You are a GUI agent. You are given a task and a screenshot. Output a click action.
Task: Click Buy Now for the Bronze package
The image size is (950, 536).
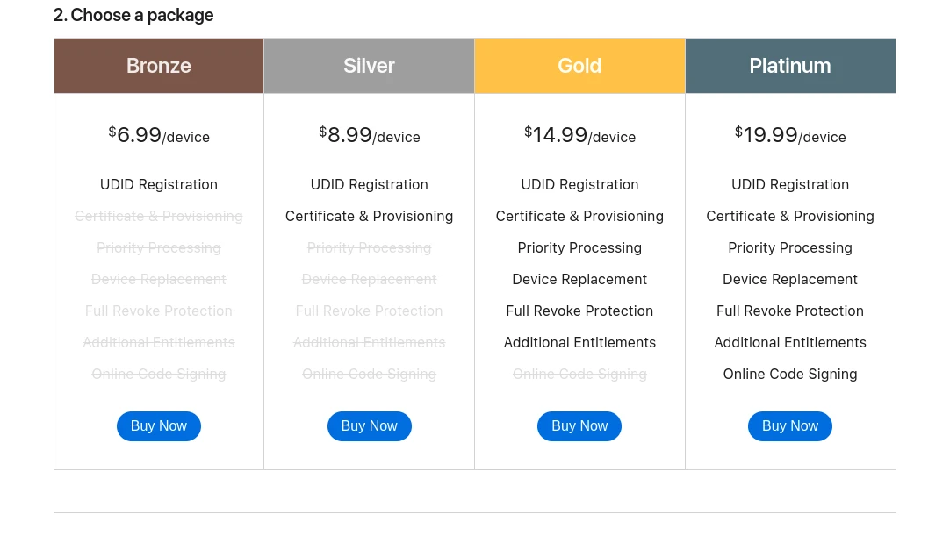click(x=159, y=426)
